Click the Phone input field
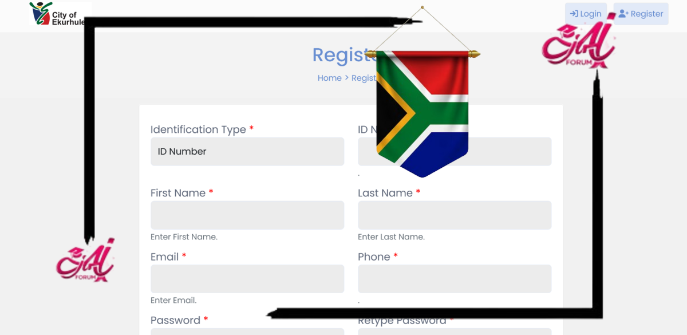 [455, 279]
